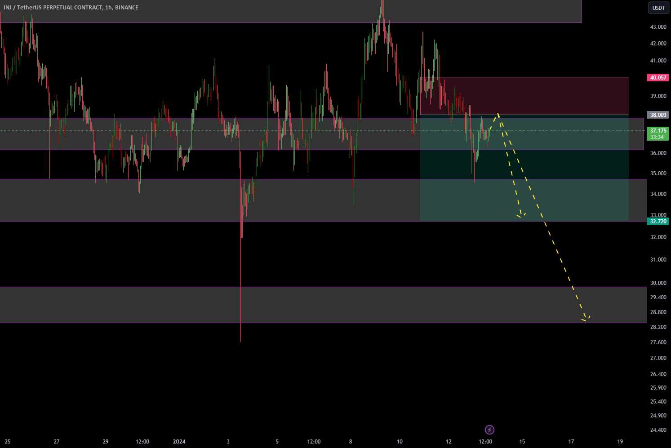Screen dimensions: 671x448
Task: Click the 34.000 price axis label
Action: tap(658, 194)
